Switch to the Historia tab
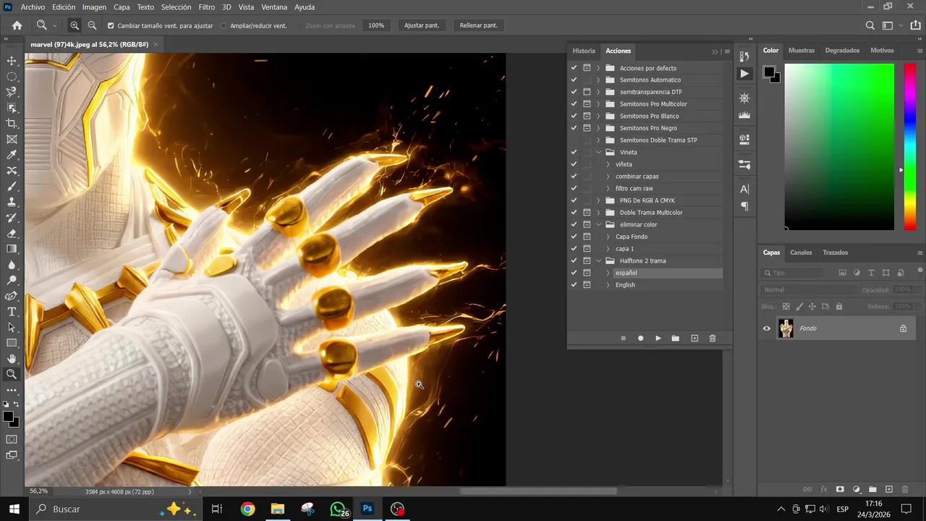 pos(584,51)
